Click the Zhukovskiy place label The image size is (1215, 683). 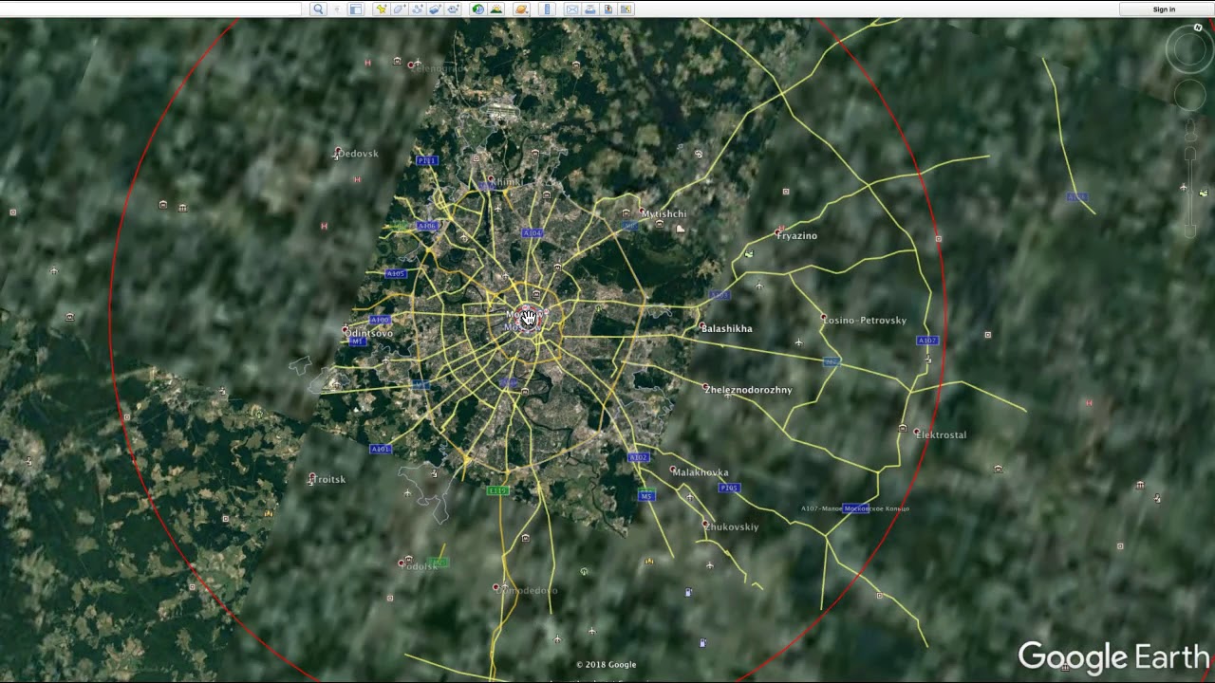pyautogui.click(x=731, y=526)
